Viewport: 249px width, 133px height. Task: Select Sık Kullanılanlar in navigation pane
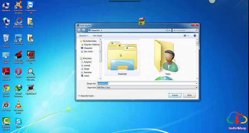tap(88, 41)
